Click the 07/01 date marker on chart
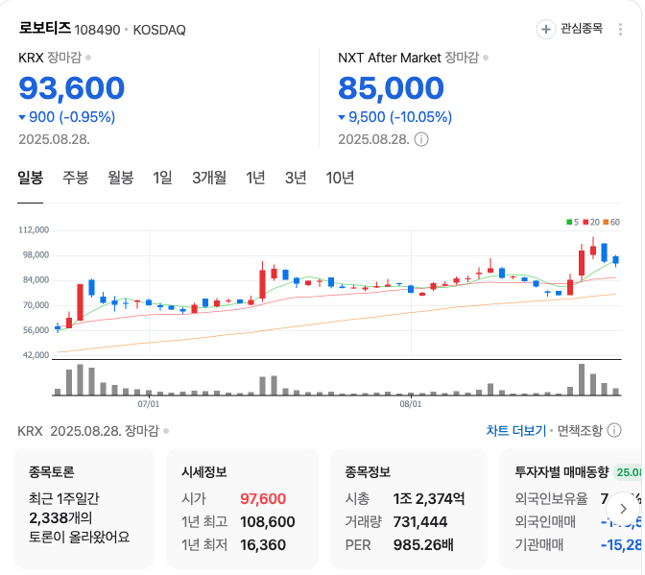Viewport: 645px width, 575px height. [149, 404]
